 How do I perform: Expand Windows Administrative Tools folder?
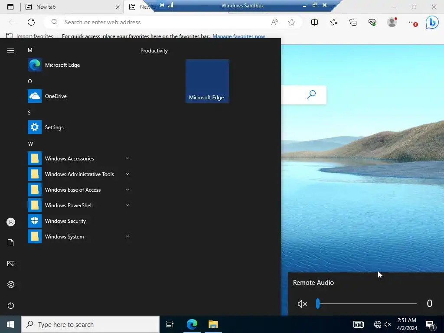[x=79, y=174]
